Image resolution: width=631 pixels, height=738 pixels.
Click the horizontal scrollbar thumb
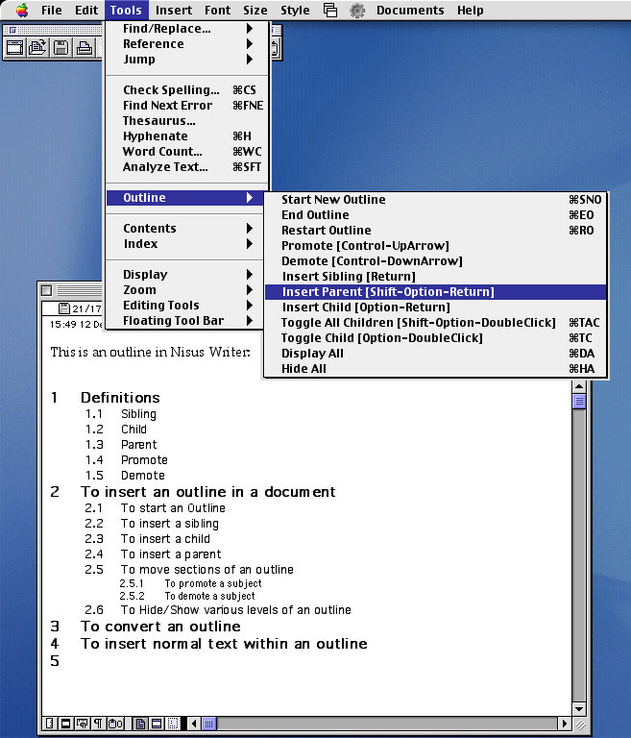[209, 724]
